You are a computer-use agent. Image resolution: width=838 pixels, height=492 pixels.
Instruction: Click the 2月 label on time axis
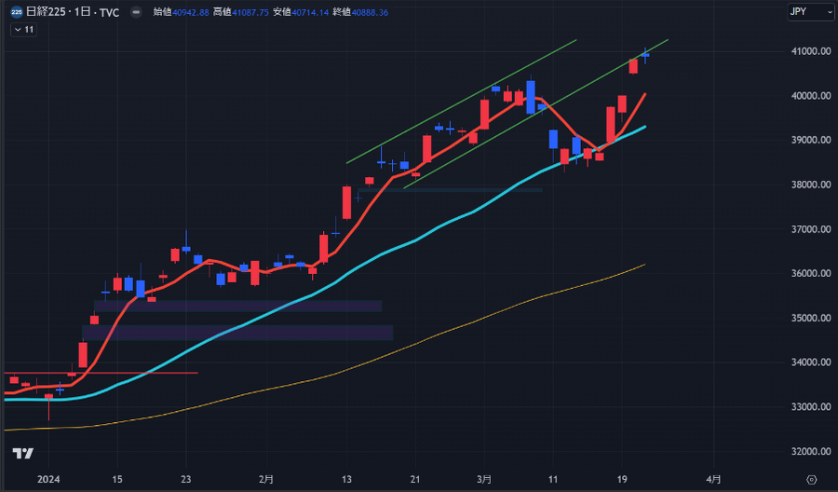(266, 479)
